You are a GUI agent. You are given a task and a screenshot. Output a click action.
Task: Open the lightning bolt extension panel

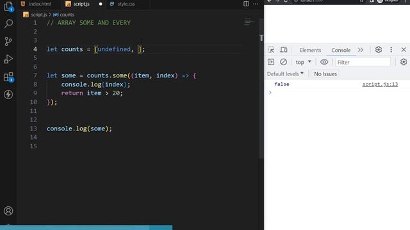(8, 95)
